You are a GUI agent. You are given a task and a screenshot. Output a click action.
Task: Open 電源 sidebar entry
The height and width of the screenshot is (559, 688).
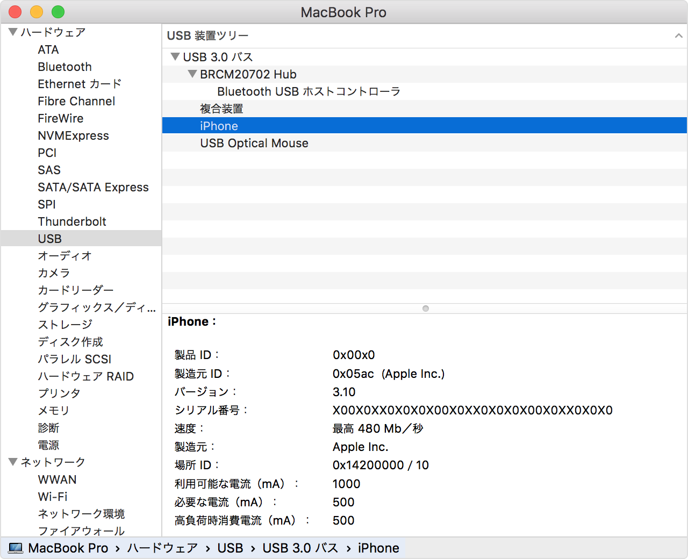48,445
